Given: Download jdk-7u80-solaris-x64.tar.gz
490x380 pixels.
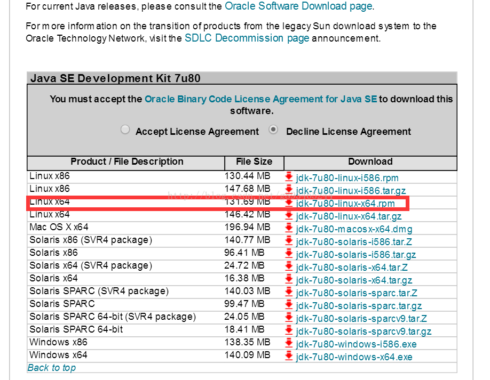Looking at the screenshot, I should pos(354,280).
